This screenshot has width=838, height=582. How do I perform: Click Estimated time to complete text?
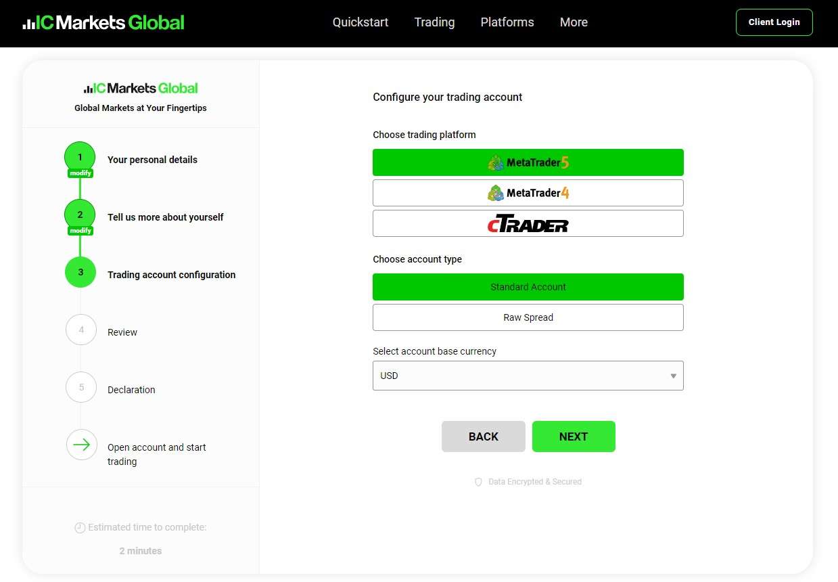[147, 527]
